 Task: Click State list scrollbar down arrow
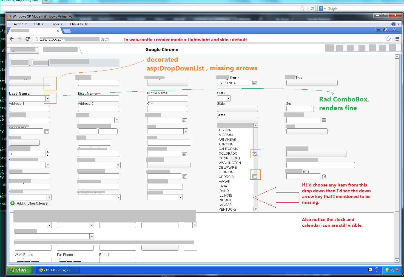coord(256,209)
